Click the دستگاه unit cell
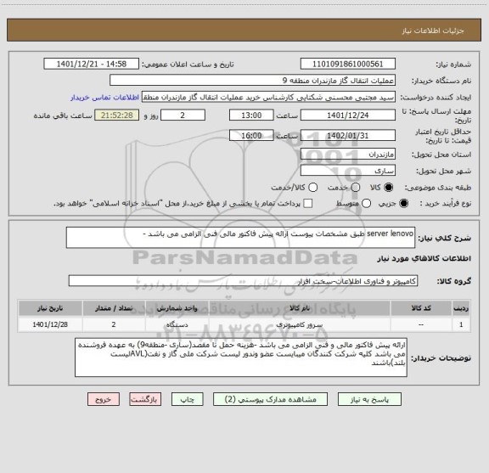This screenshot has height=473, width=489. click(x=177, y=324)
